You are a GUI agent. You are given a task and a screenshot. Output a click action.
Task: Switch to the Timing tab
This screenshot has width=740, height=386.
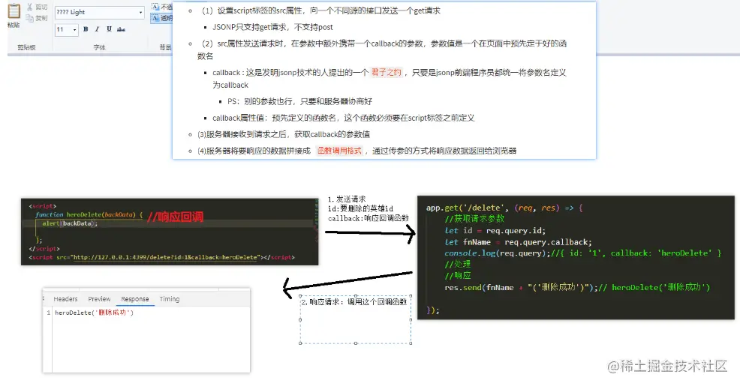tap(170, 299)
